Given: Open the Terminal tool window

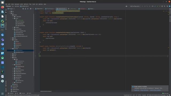Looking at the screenshot, I should click(22, 93).
